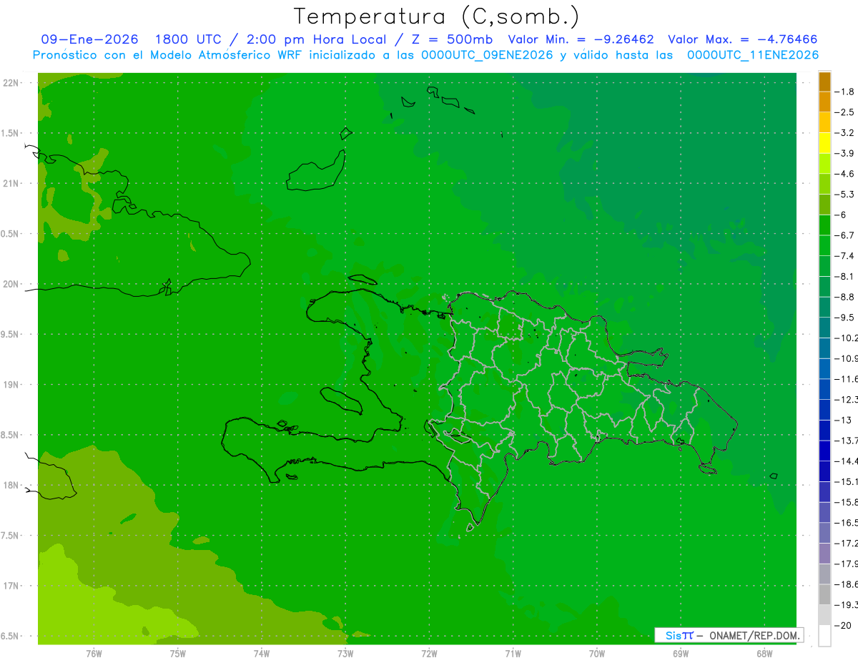The image size is (858, 663).
Task: Pick the blue swatch between -13 and -13.7
Action: point(824,430)
